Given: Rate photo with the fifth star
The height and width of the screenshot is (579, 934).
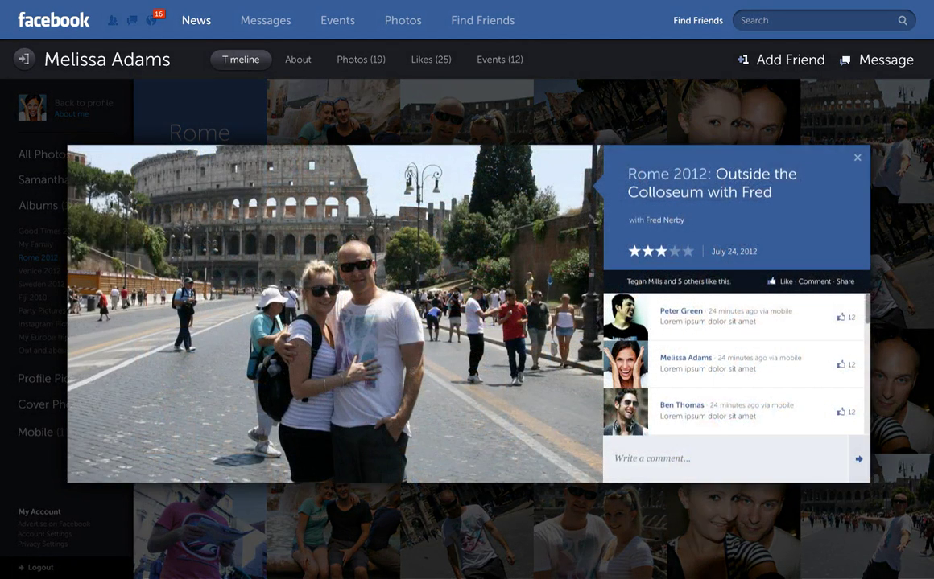Looking at the screenshot, I should [688, 252].
